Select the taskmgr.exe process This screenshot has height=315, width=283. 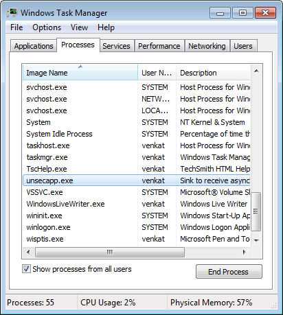[137, 157]
